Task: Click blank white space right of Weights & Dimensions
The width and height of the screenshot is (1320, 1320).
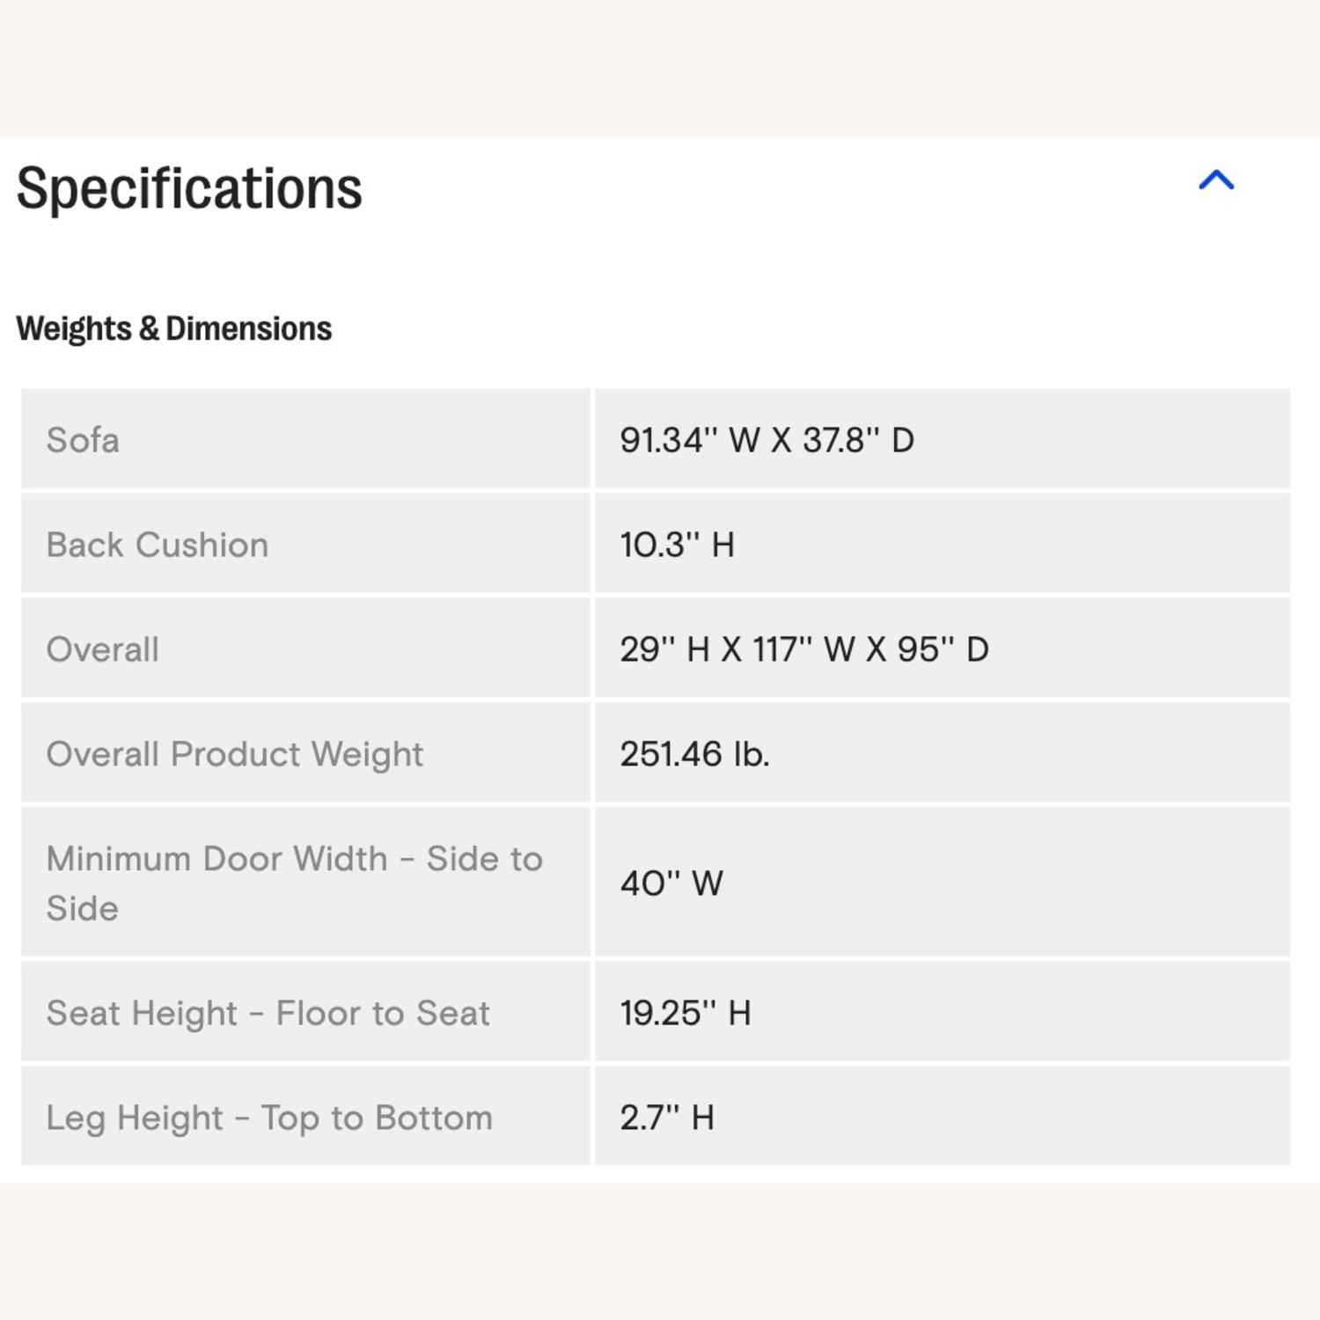Action: pyautogui.click(x=792, y=328)
